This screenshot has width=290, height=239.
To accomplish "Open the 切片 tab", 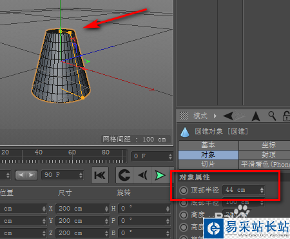I will 208,165.
